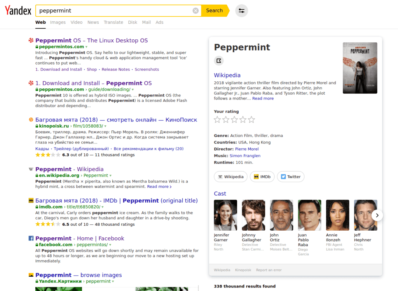Switch to the Video tab
The image size is (398, 291).
[77, 22]
